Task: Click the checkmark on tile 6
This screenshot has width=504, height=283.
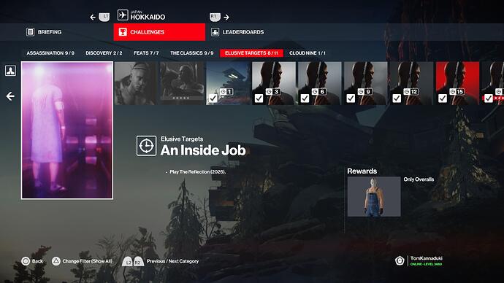Action: click(305, 98)
